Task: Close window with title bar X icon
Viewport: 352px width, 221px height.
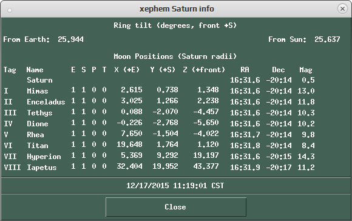Action: click(x=342, y=8)
